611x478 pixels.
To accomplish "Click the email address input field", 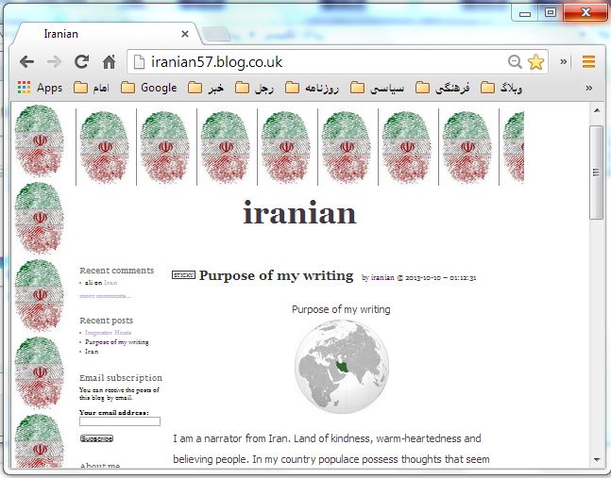I will click(120, 421).
